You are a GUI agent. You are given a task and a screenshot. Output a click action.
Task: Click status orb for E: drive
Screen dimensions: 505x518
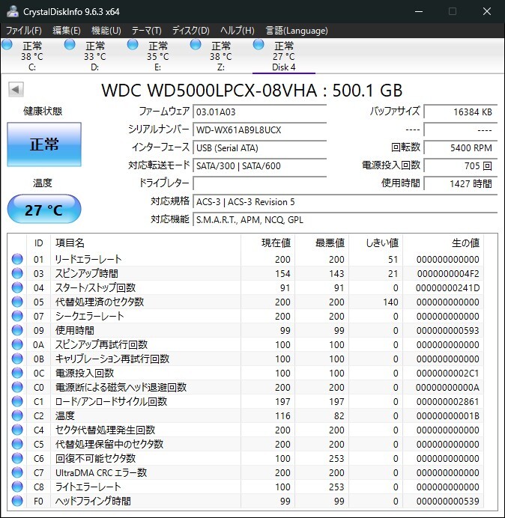click(133, 45)
